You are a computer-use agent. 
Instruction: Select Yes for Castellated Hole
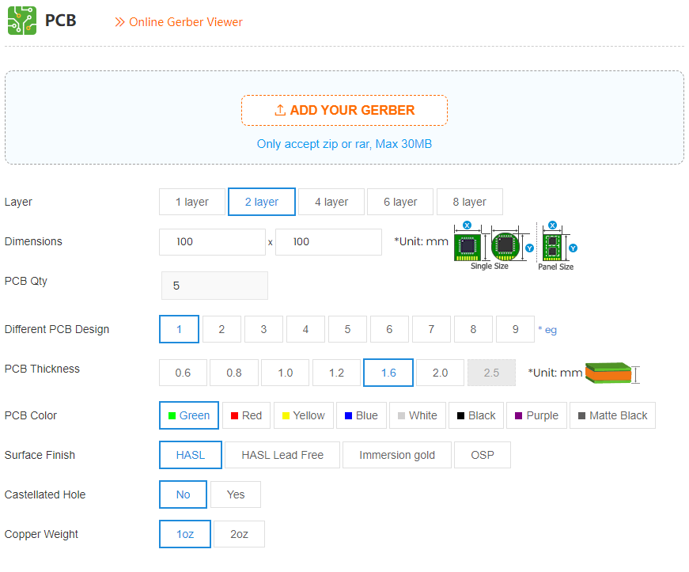click(235, 494)
